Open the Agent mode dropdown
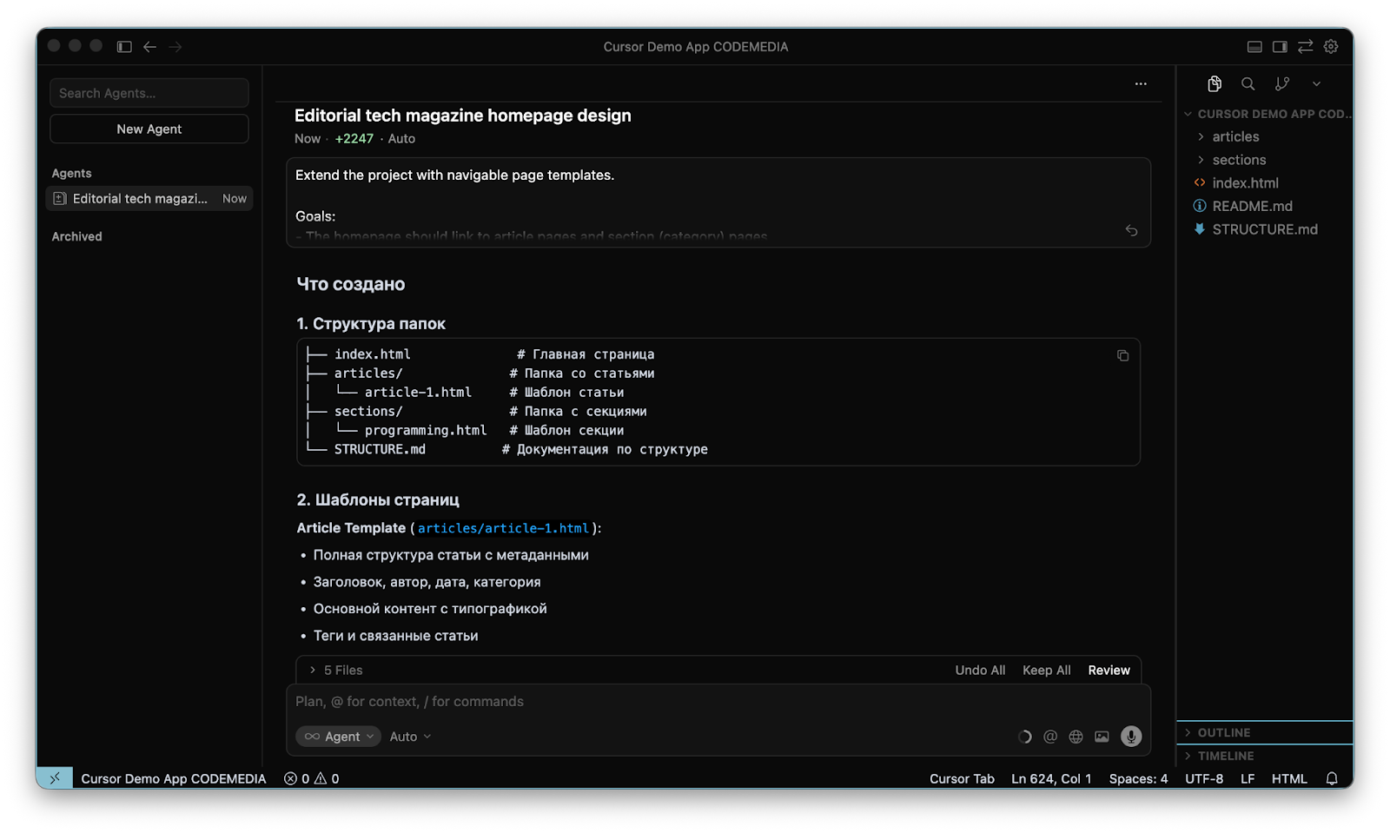1390x833 pixels. pos(339,737)
